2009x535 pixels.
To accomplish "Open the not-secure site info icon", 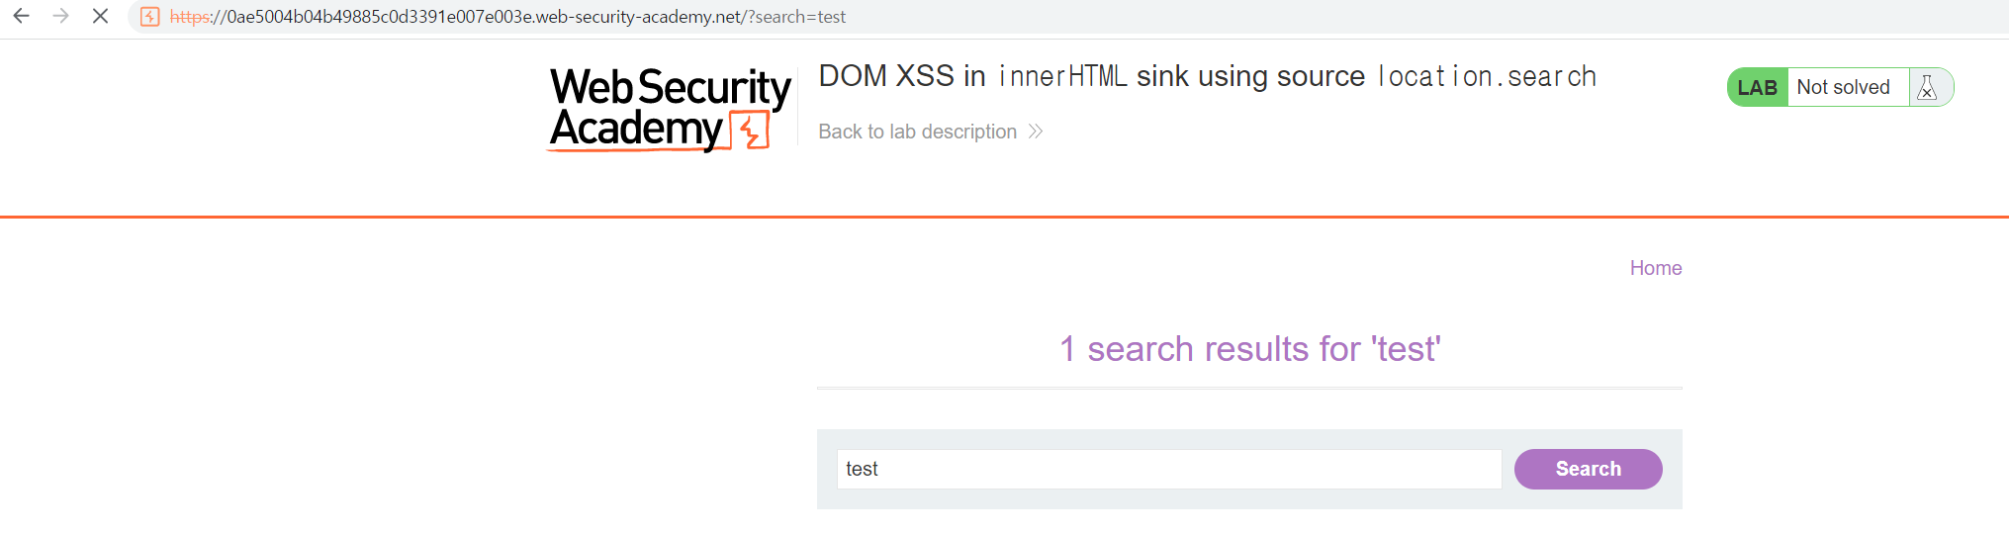I will tap(150, 17).
